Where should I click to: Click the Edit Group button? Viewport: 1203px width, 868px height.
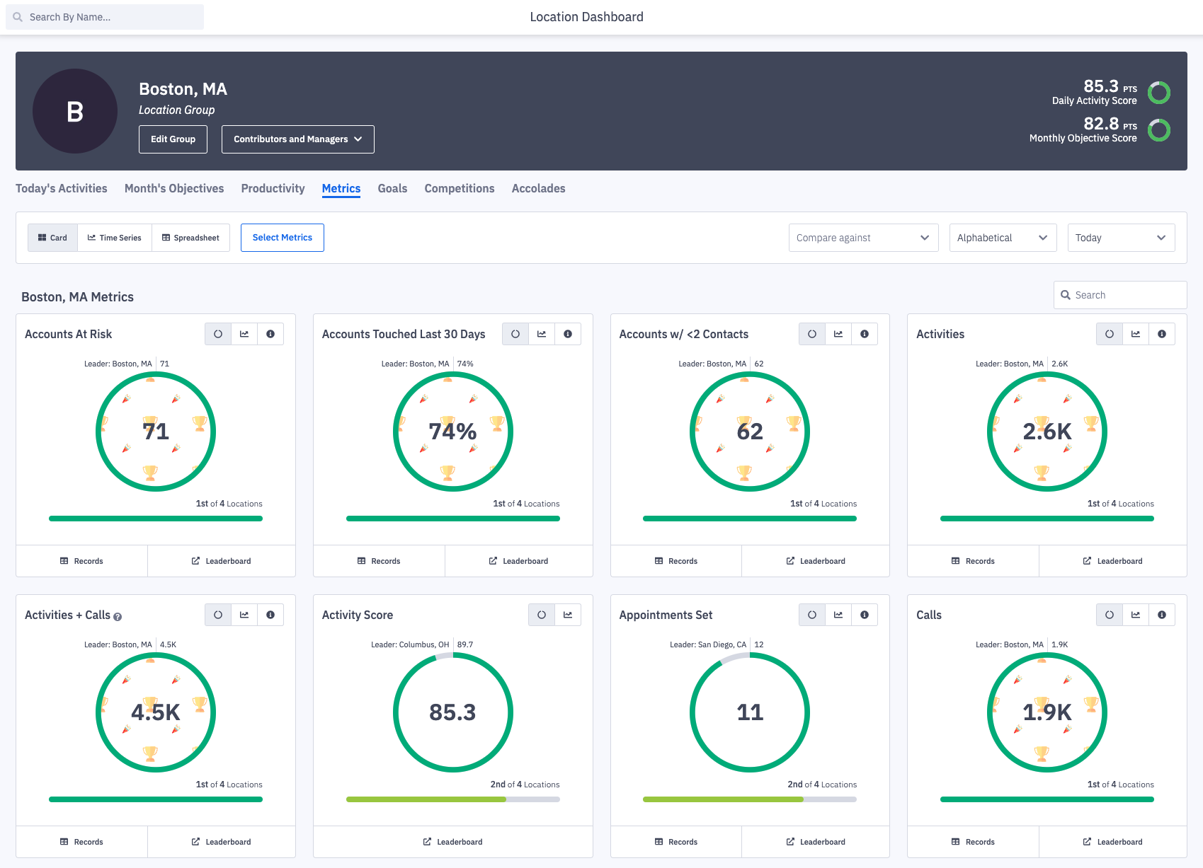[x=173, y=139]
